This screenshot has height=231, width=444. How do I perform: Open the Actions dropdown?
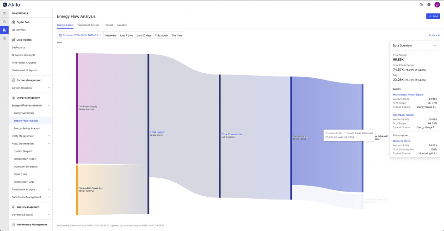(x=434, y=35)
